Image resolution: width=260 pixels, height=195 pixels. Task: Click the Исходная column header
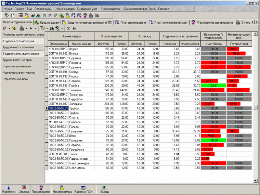(x=170, y=44)
